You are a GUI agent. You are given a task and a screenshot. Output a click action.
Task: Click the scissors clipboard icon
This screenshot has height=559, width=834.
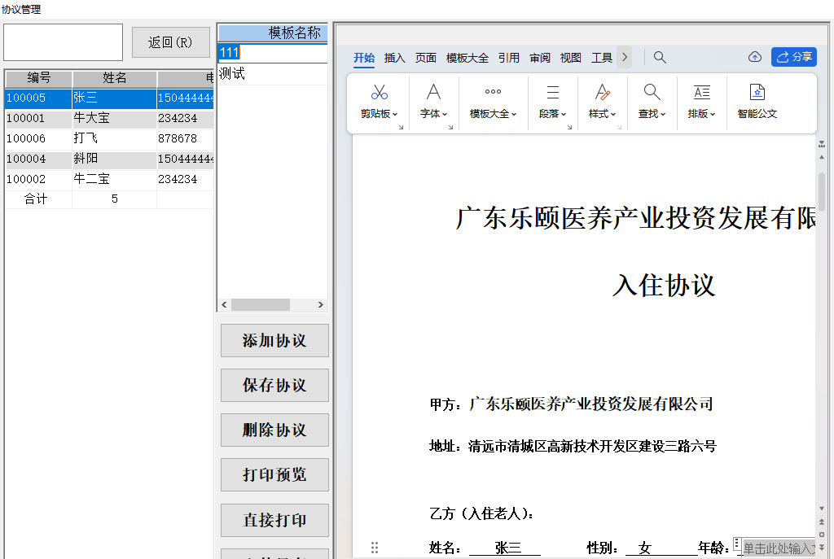tap(380, 93)
